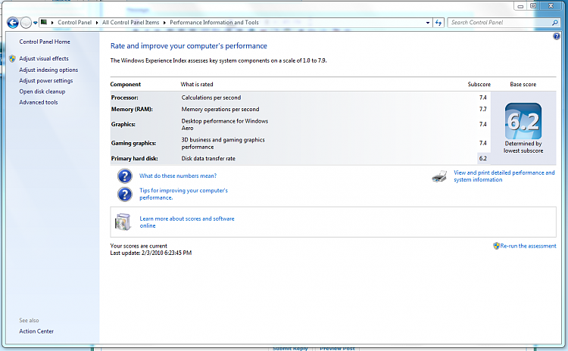Select the Memory (RAM) row label
This screenshot has height=351, width=568.
point(132,109)
